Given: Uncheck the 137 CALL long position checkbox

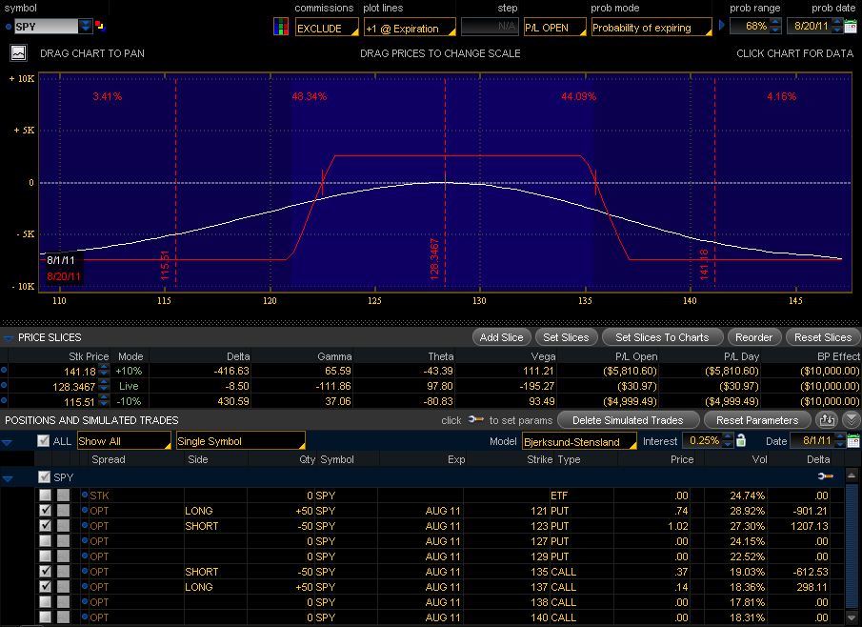Looking at the screenshot, I should 45,587.
